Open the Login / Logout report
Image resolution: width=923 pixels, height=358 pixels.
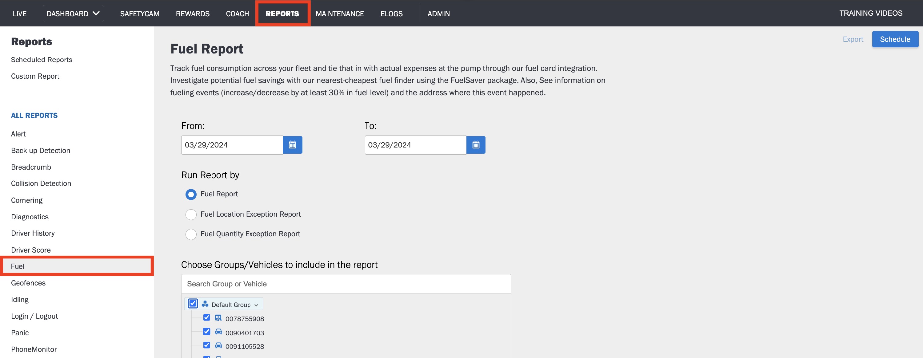coord(34,317)
